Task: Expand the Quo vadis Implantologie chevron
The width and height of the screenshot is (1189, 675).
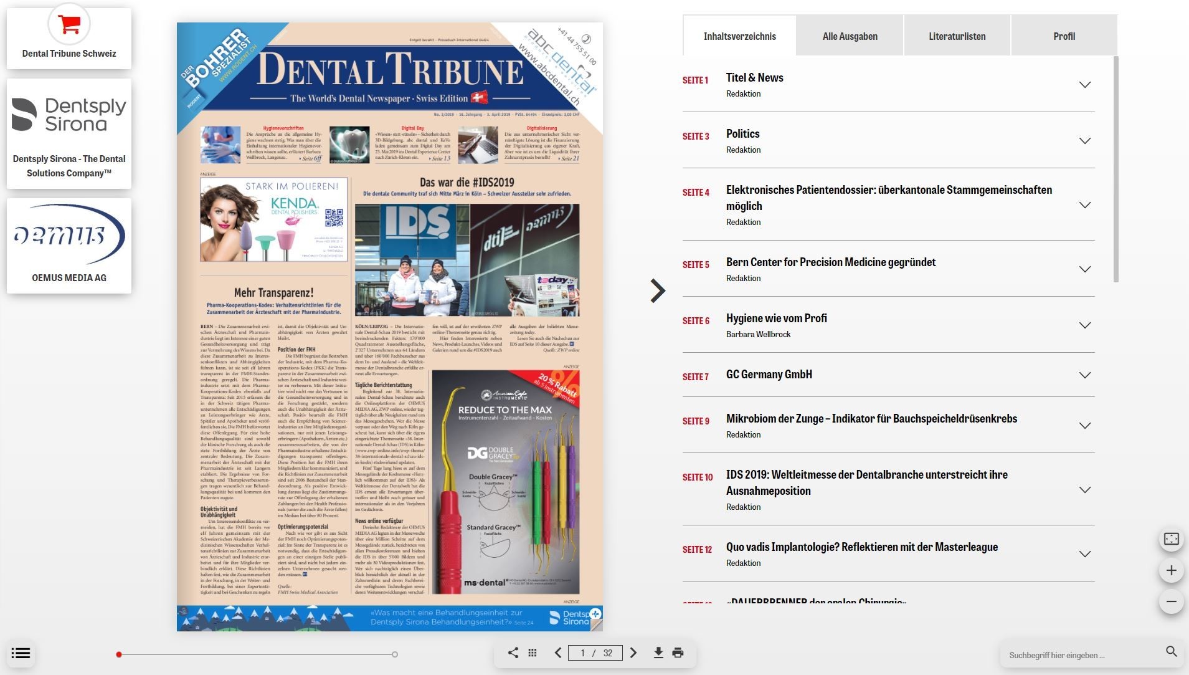Action: tap(1085, 554)
